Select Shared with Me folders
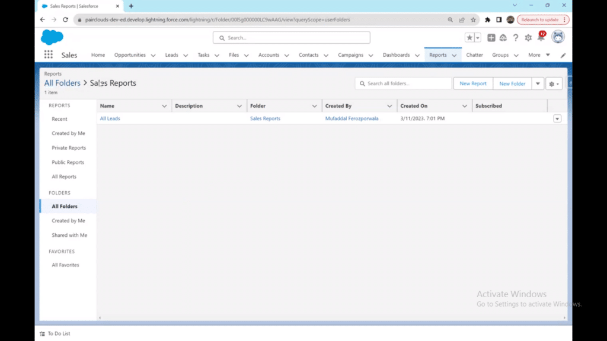Screen dimensions: 607x341 [69, 235]
